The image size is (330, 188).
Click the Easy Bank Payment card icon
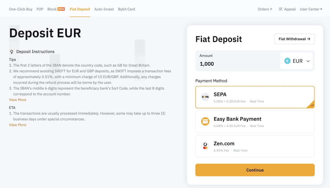tap(205, 121)
